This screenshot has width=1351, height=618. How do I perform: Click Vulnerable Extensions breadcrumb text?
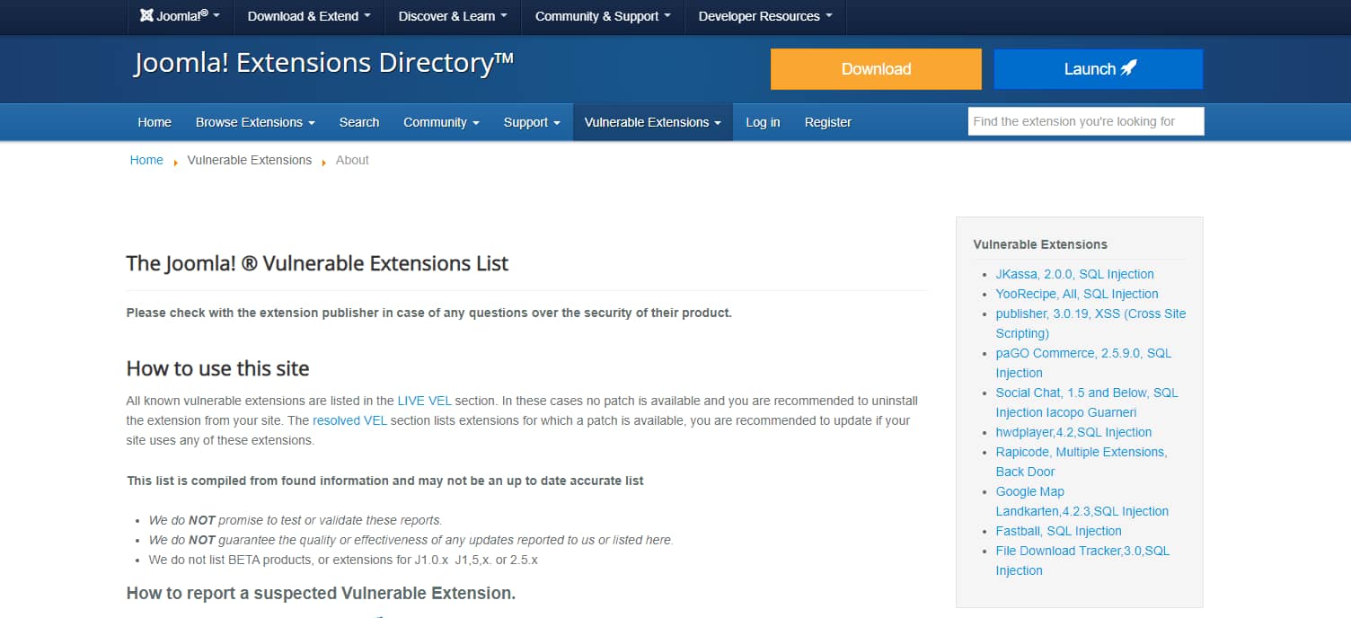click(x=250, y=160)
